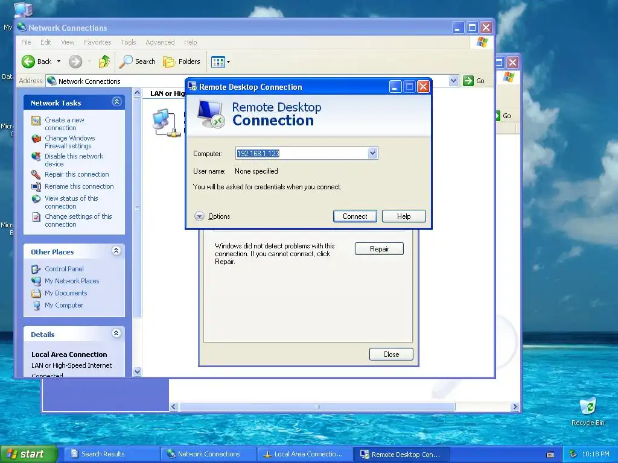The image size is (618, 463).
Task: Click the My Documents folder icon
Action: (x=36, y=294)
